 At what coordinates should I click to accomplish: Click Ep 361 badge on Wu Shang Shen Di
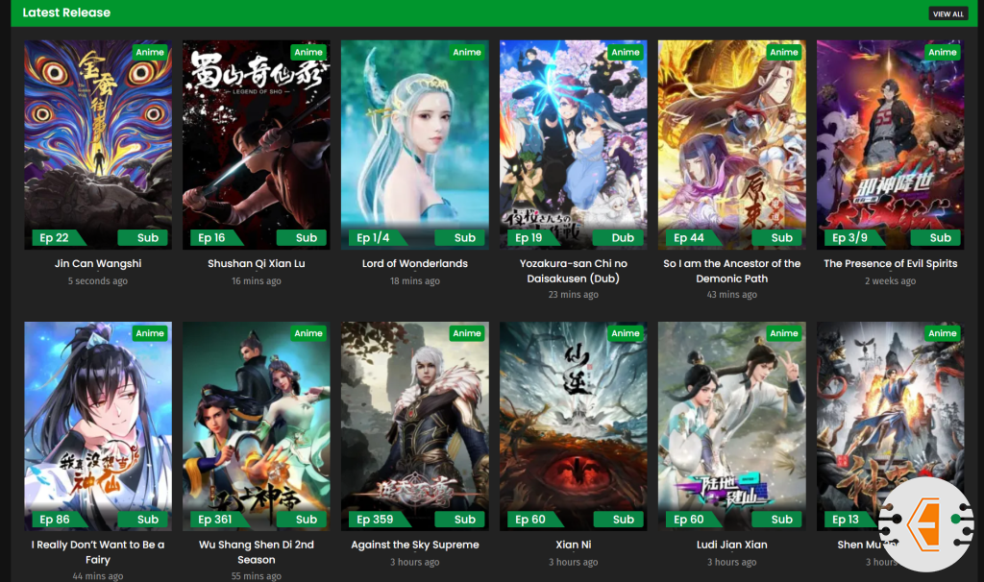pyautogui.click(x=216, y=520)
